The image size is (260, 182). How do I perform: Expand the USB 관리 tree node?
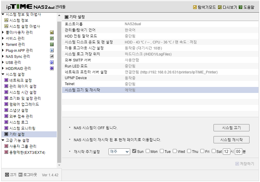point(3,62)
